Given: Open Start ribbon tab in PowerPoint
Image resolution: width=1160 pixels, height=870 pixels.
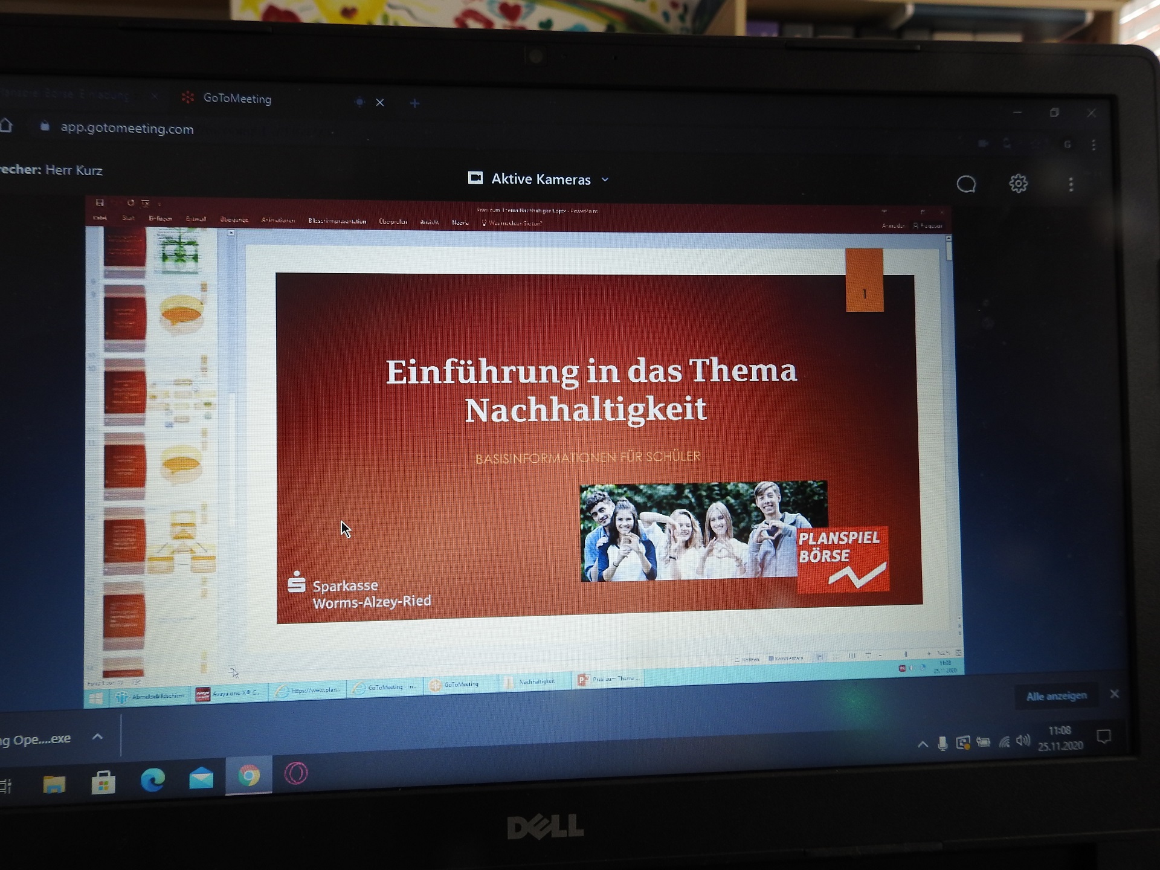Looking at the screenshot, I should [x=129, y=218].
